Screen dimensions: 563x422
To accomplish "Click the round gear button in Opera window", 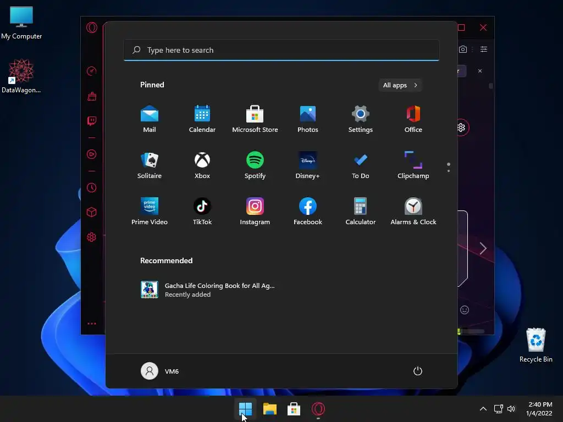I will [461, 127].
